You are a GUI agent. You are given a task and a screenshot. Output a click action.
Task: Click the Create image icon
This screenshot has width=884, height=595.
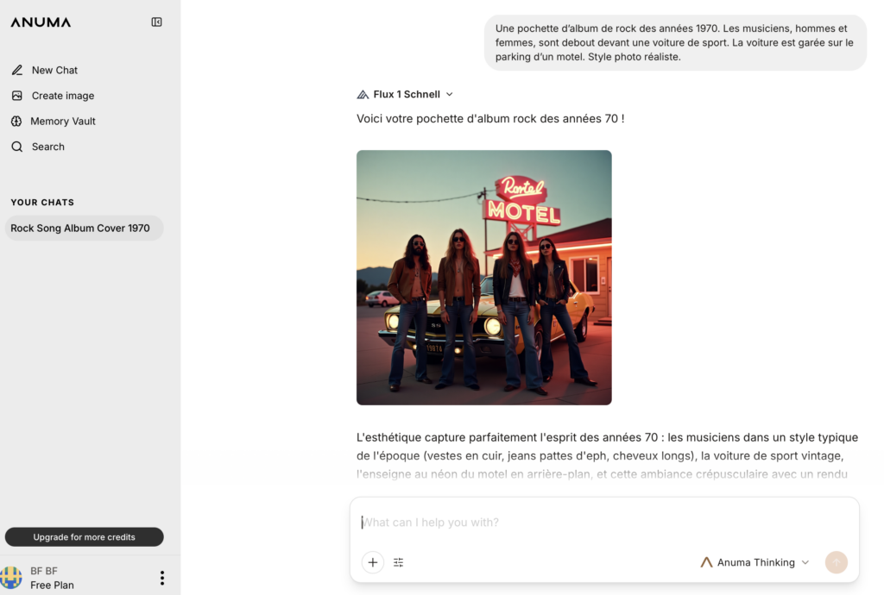pos(17,96)
